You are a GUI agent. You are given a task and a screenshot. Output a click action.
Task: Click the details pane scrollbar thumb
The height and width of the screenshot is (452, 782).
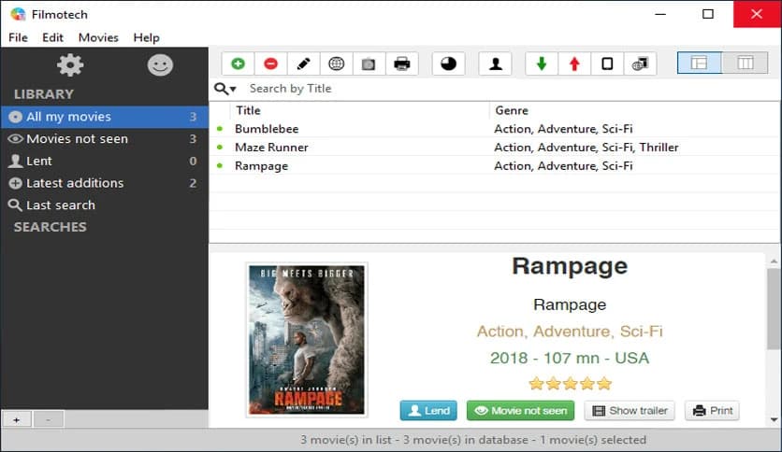tap(774, 308)
